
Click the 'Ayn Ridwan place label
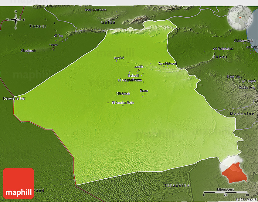pyautogui.click(x=167, y=64)
